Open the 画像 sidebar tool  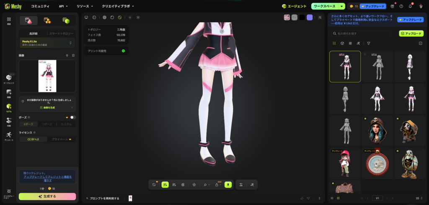[9, 93]
